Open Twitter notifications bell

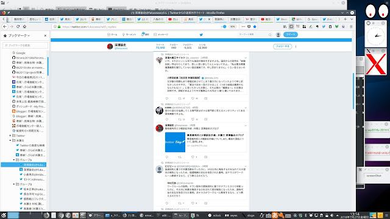pos(145,35)
